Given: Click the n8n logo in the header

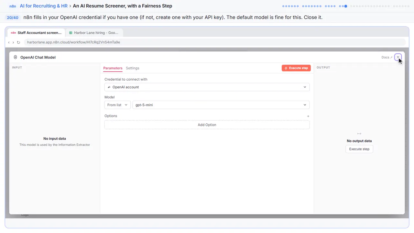Looking at the screenshot, I should (13, 6).
